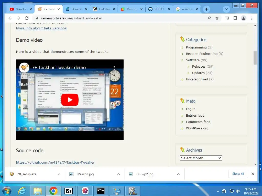Open the Select Month archives dropdown
The image size is (262, 196).
(x=201, y=158)
